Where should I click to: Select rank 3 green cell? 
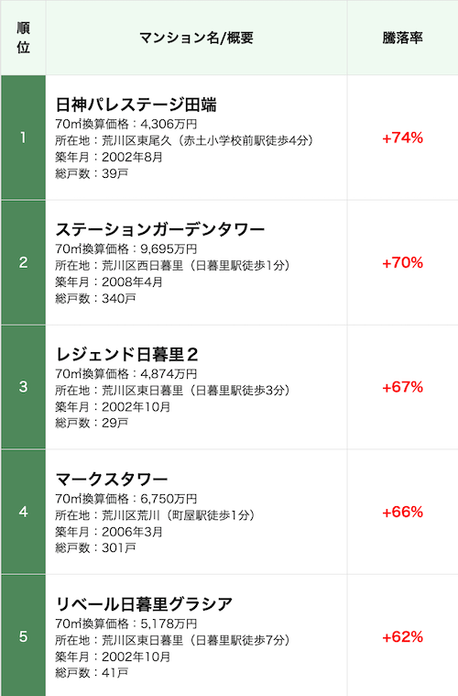(23, 387)
